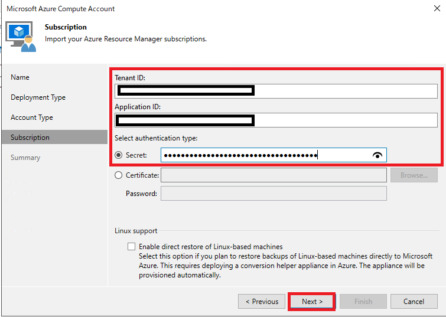The image size is (446, 317).
Task: Click the 'Application ID:' label
Action: tap(138, 107)
